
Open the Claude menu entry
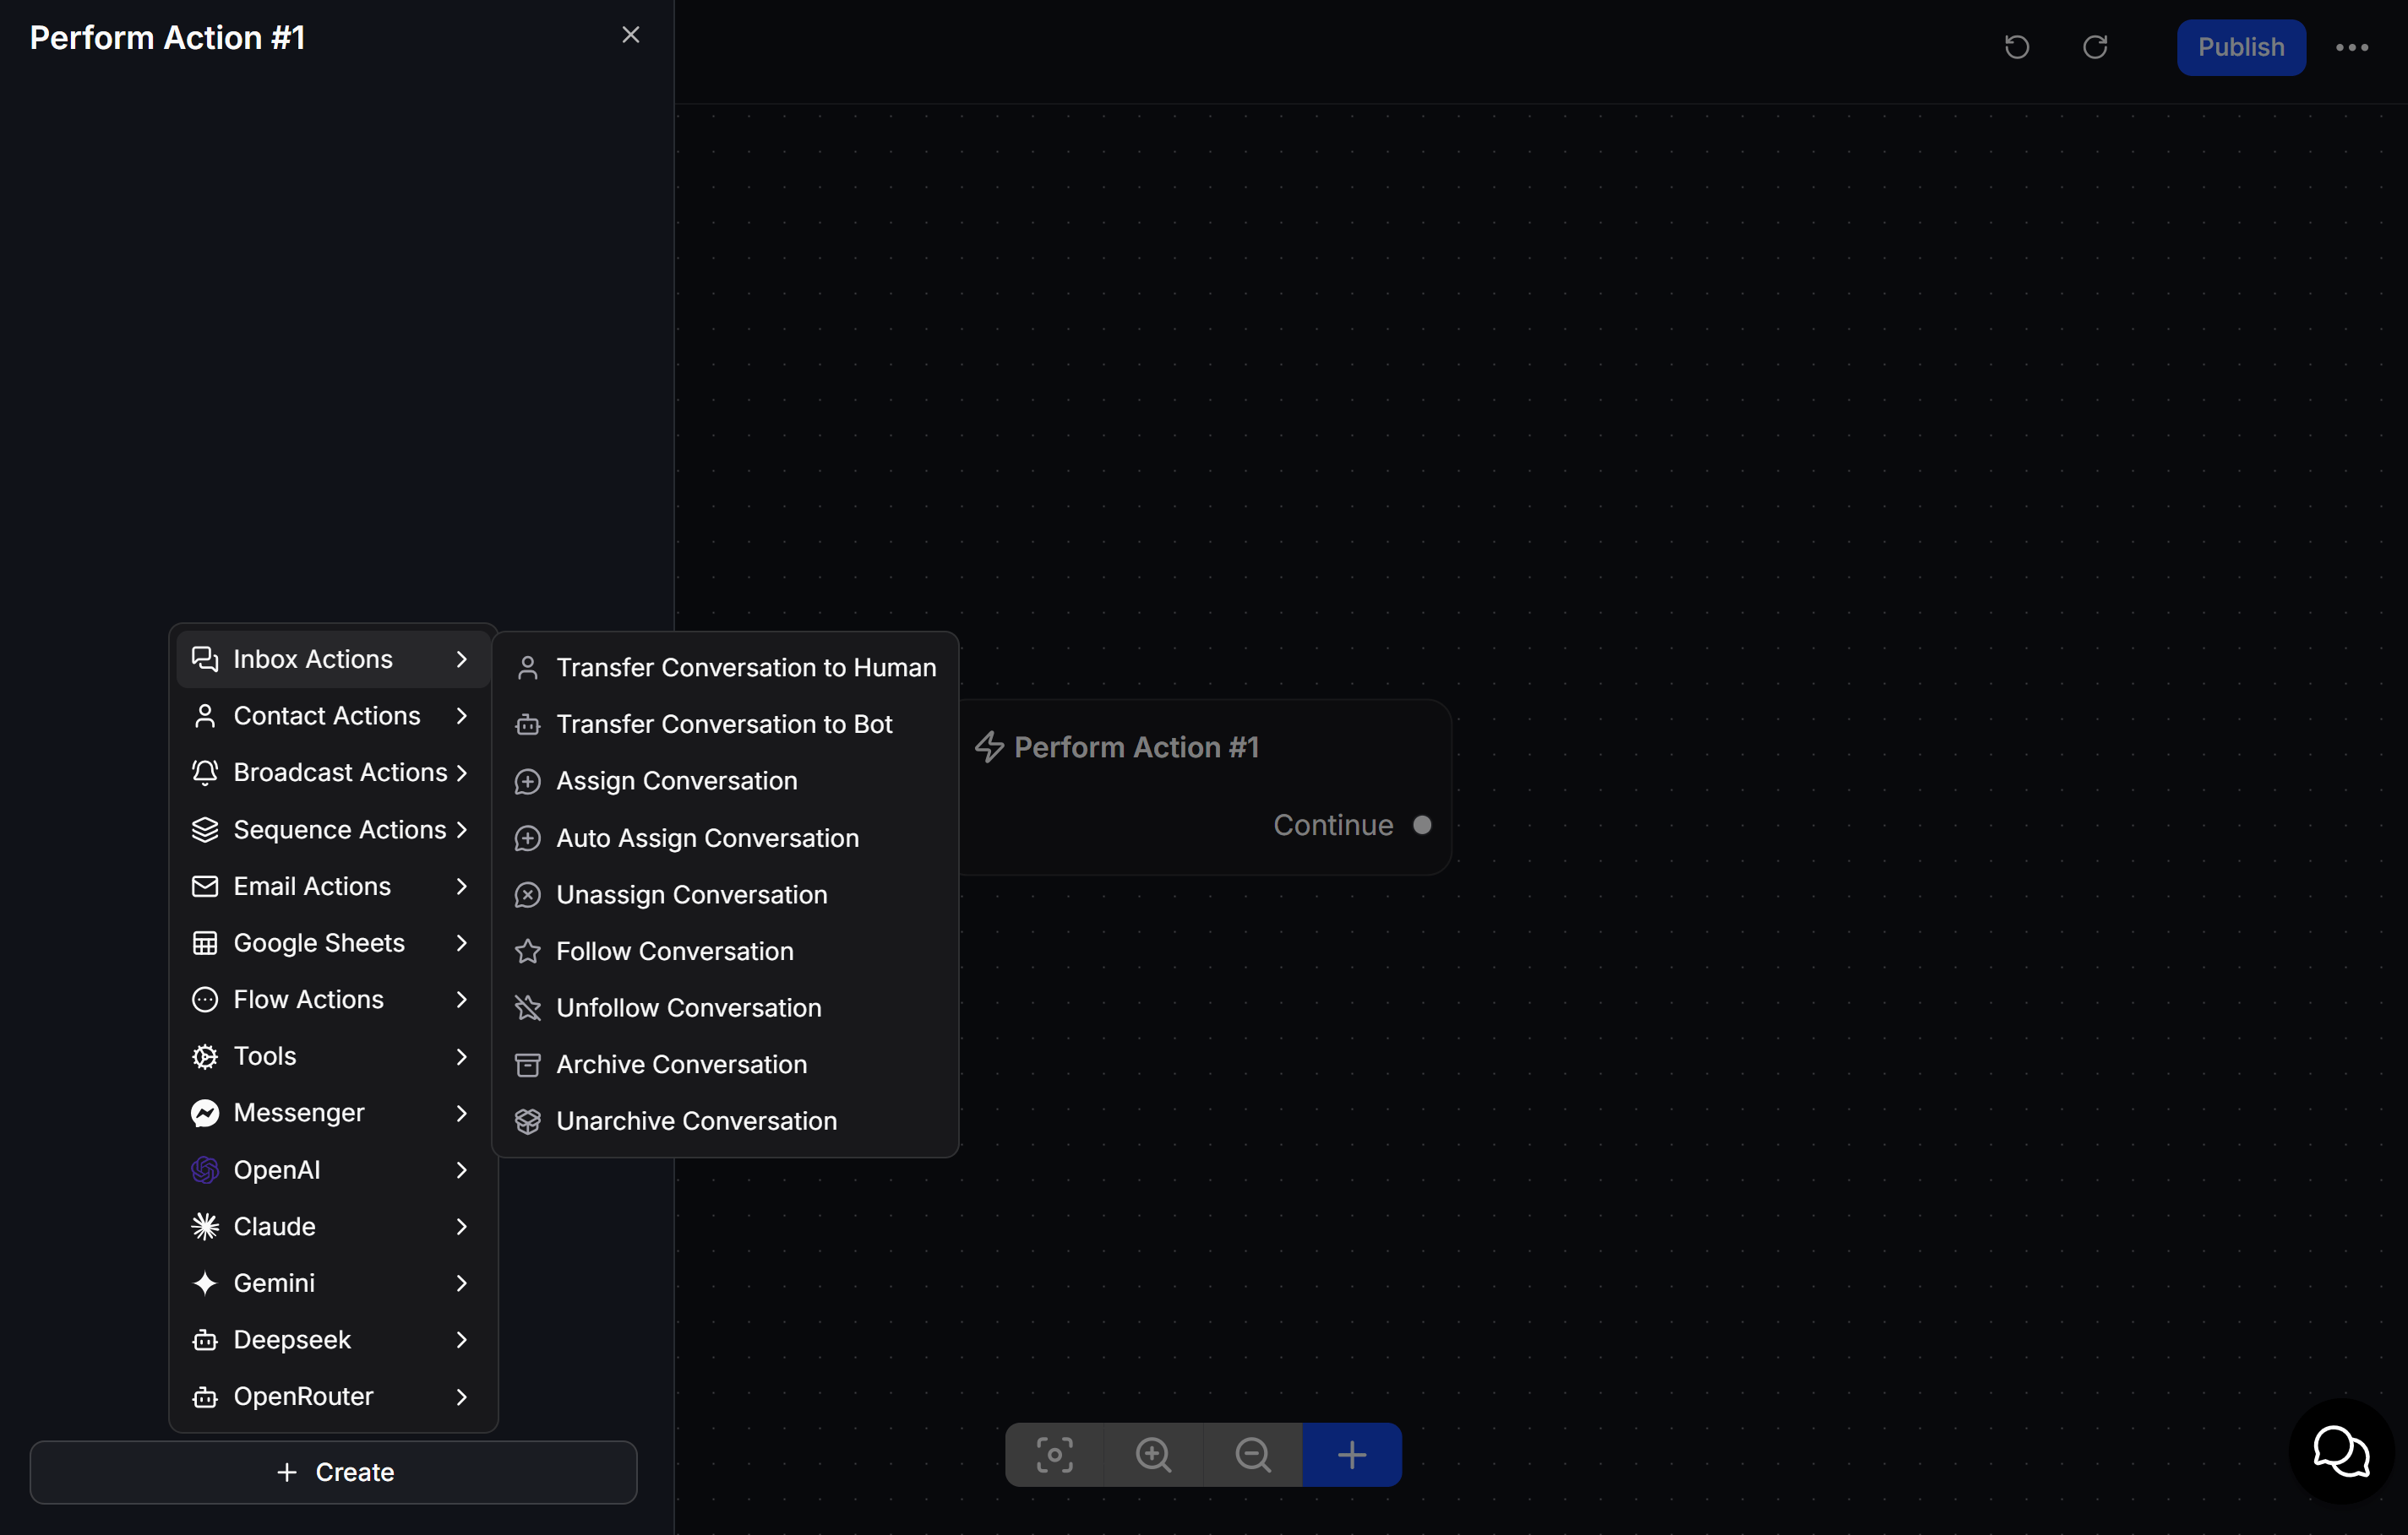tap(333, 1226)
